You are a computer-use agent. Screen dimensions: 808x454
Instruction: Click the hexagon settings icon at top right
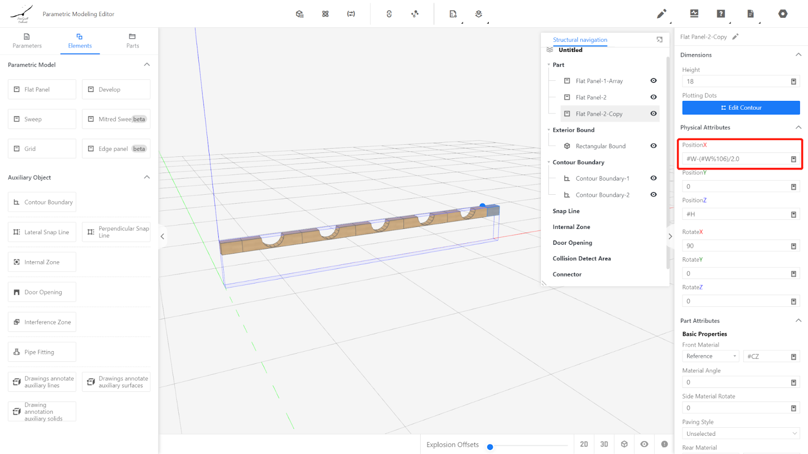pos(782,14)
